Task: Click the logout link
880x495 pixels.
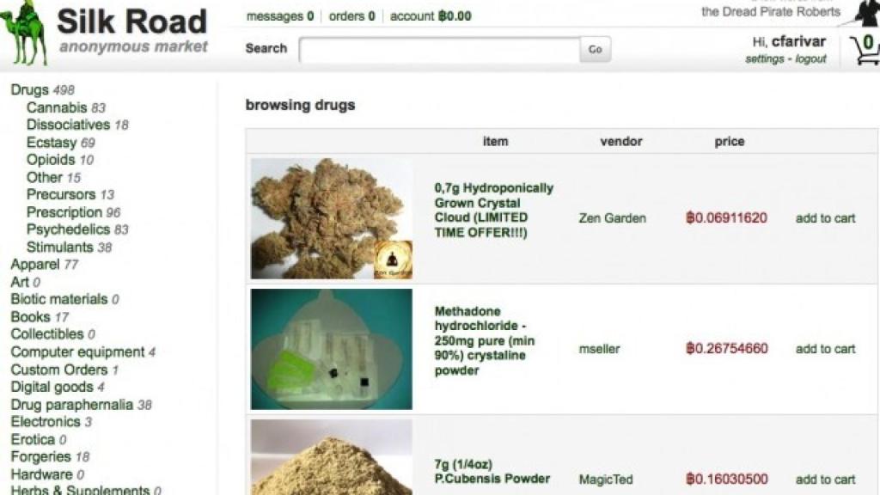Action: click(x=810, y=59)
